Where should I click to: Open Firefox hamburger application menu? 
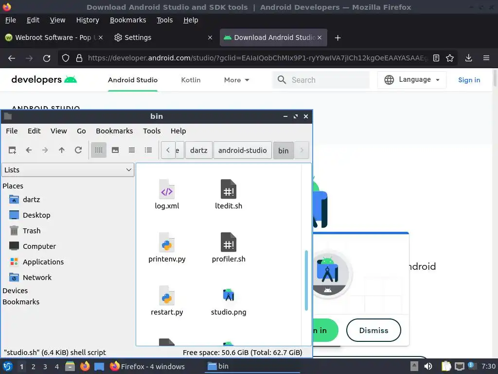pos(486,58)
